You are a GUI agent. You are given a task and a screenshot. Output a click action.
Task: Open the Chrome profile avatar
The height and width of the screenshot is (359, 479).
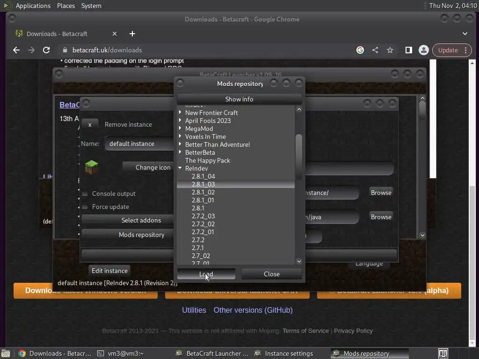[x=424, y=50]
